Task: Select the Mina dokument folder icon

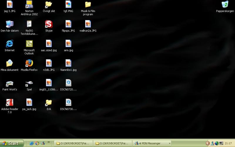Action: 10,63
